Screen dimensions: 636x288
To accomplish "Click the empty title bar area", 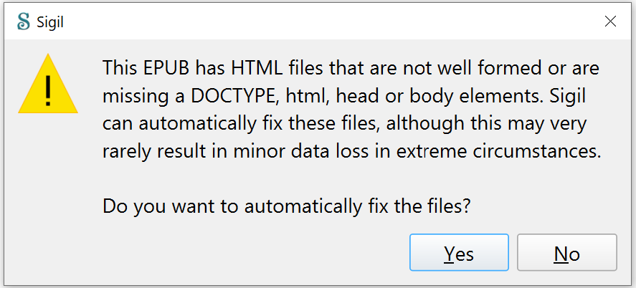I will tap(323, 21).
